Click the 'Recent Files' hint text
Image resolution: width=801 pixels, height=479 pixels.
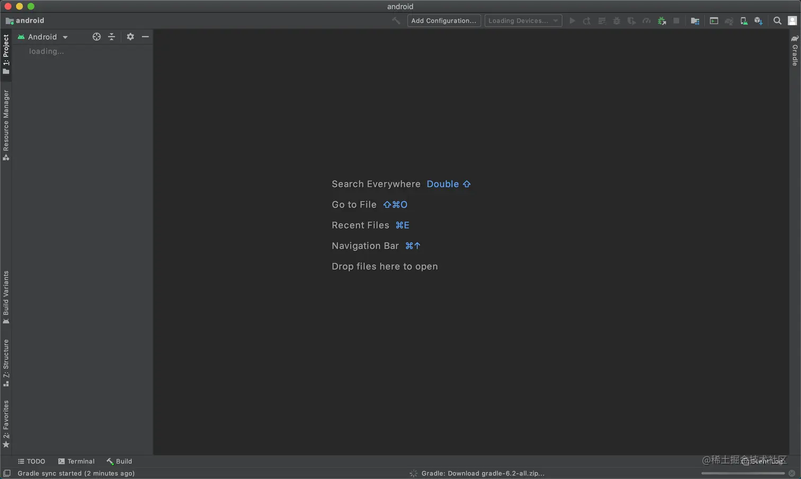[360, 225]
